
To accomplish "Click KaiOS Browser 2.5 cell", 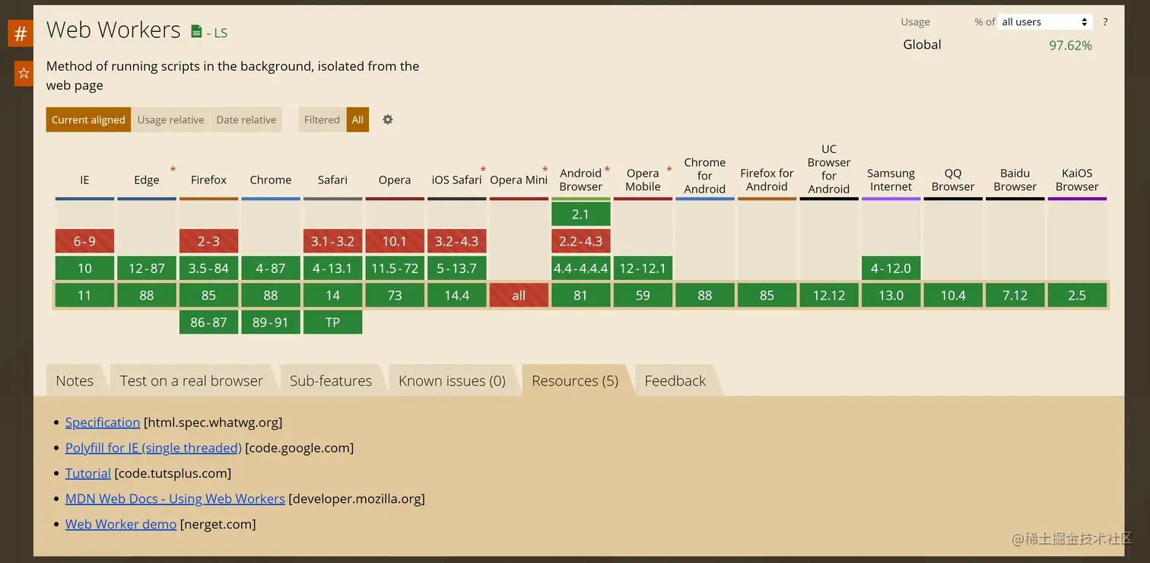I will coord(1077,295).
